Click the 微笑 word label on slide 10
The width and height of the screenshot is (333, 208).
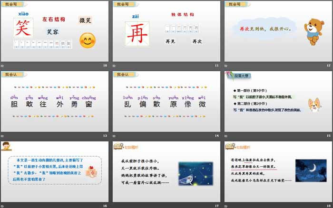(x=86, y=20)
